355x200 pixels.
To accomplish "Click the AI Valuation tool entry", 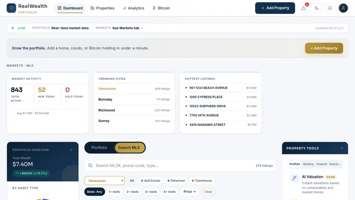I will pos(315,184).
